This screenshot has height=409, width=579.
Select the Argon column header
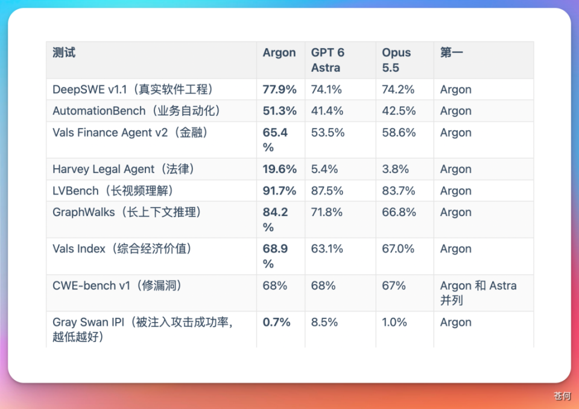coord(279,52)
